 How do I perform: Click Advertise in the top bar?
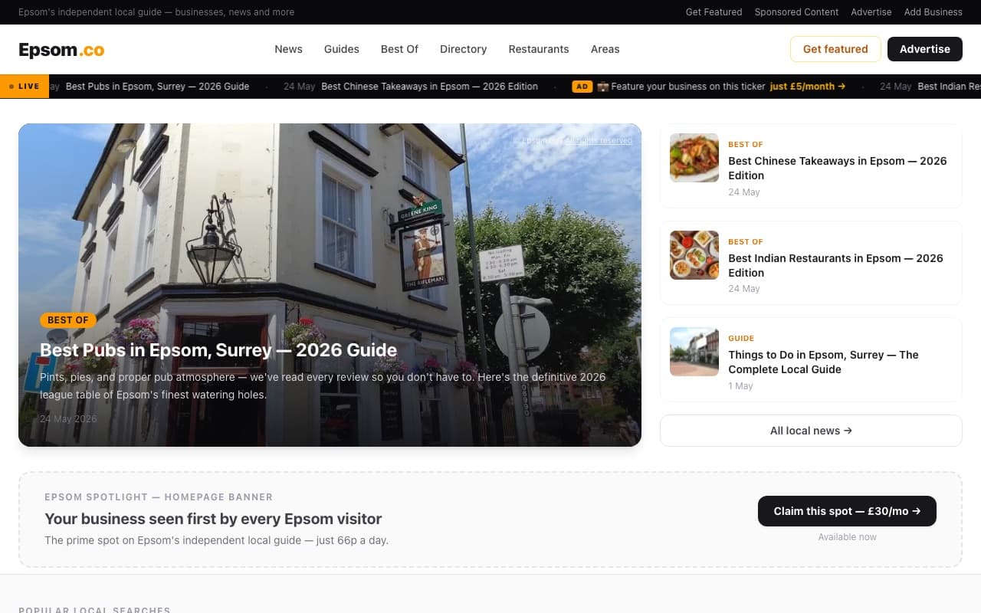[871, 12]
